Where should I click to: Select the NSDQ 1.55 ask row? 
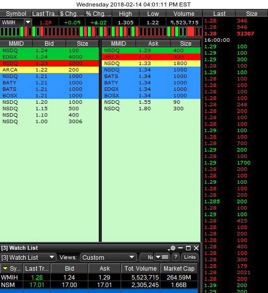(151, 102)
